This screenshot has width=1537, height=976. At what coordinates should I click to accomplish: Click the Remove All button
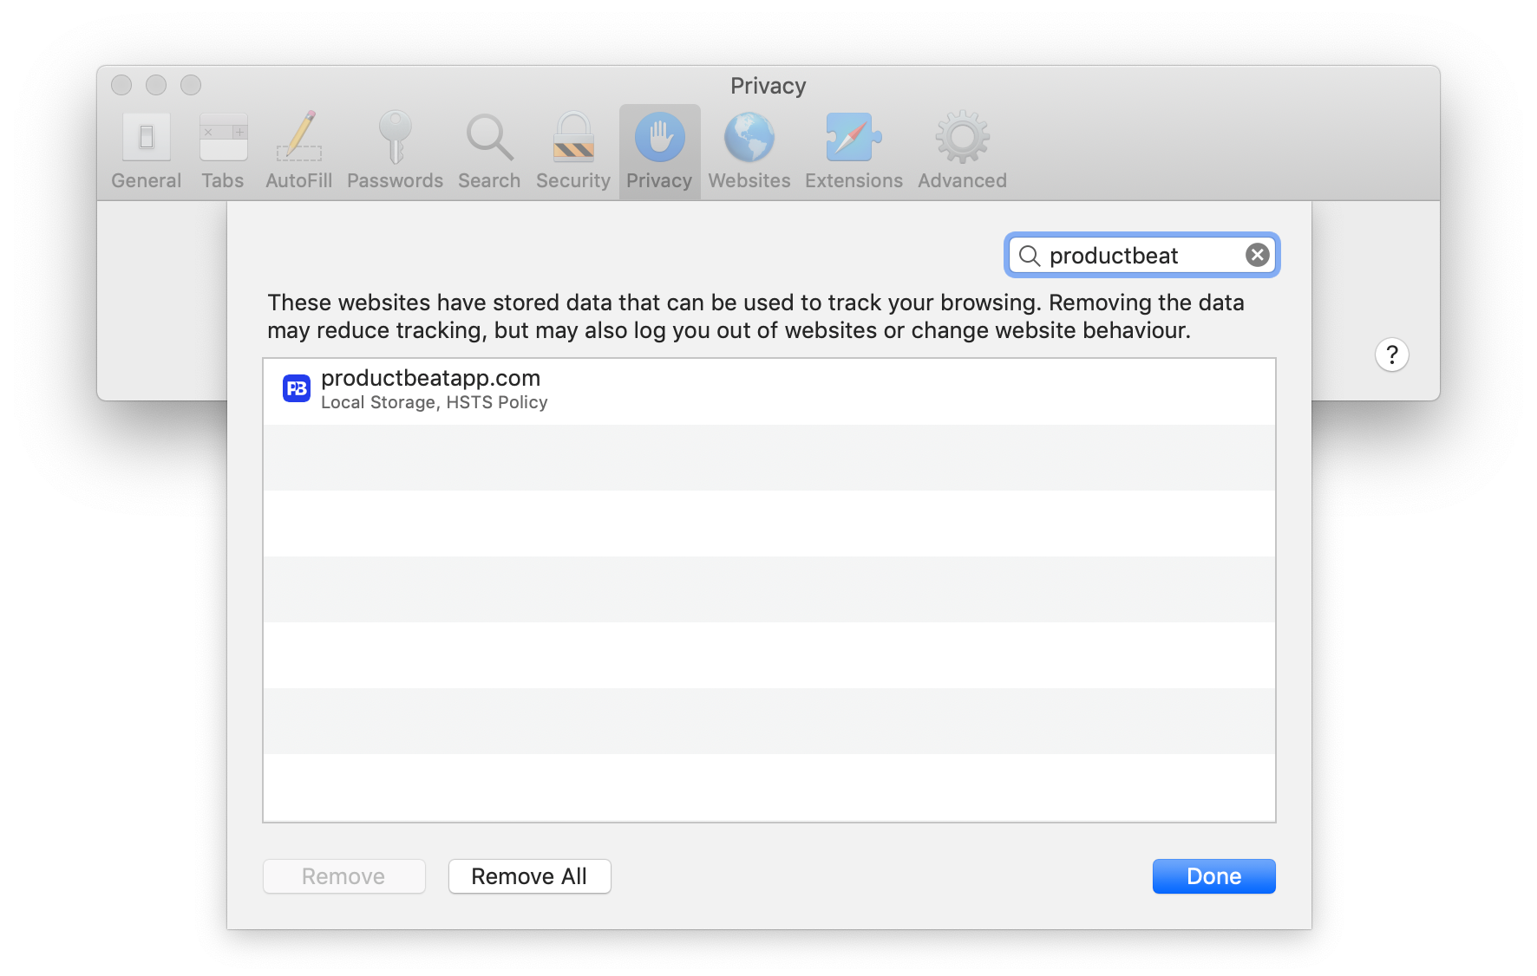tap(529, 876)
